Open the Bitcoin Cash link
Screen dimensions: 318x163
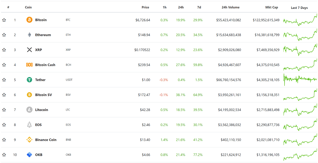tap(45, 65)
